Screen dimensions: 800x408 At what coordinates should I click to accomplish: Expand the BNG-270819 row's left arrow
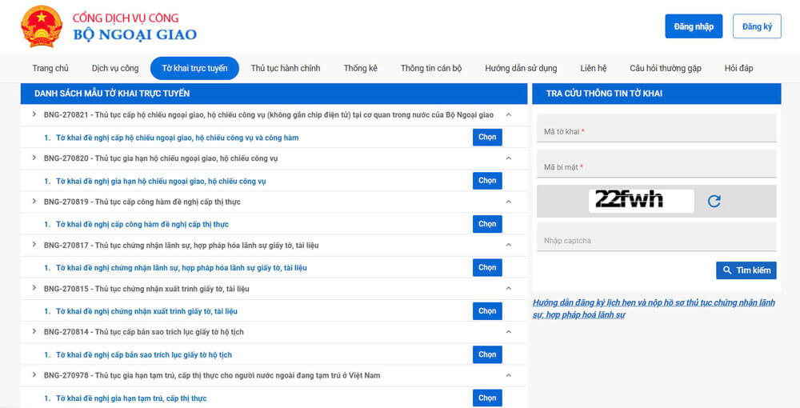(34, 202)
